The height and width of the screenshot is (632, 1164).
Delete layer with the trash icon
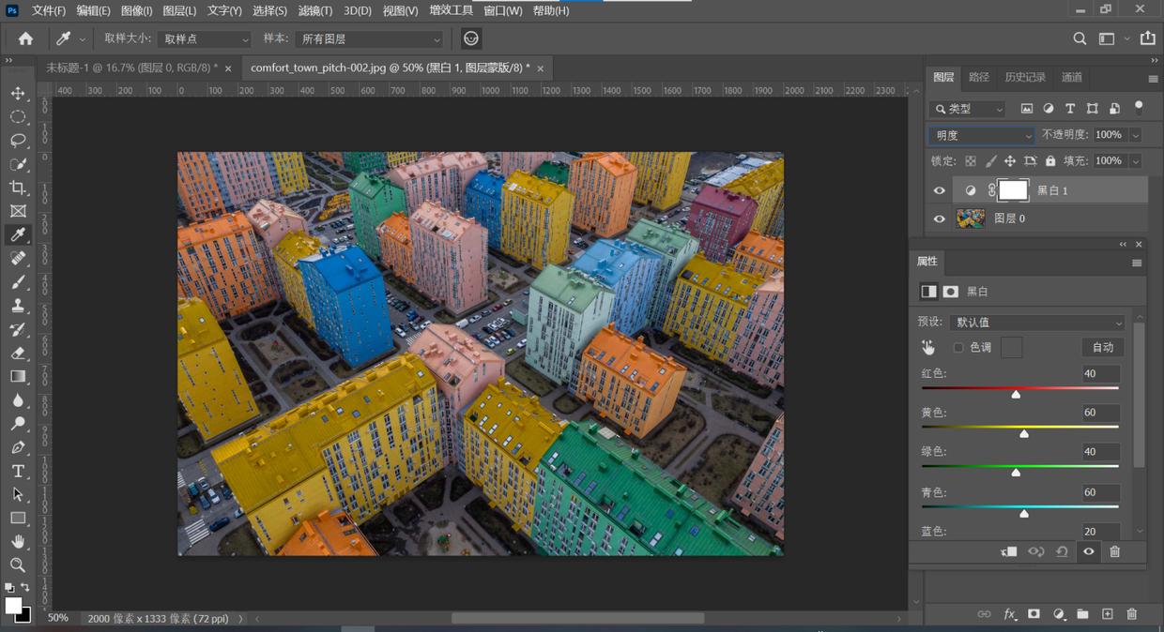click(1131, 614)
